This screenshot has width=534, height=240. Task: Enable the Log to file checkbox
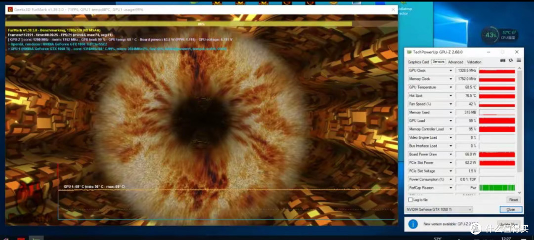(410, 200)
